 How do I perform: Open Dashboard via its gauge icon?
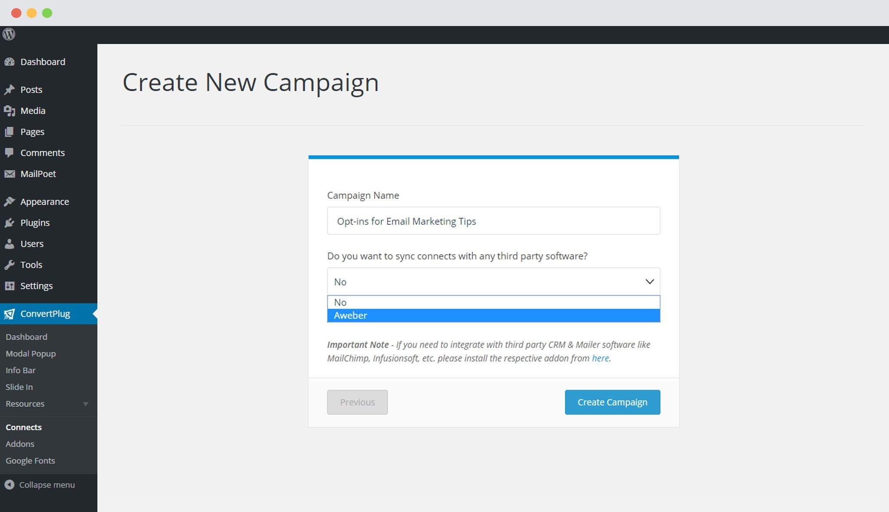point(10,62)
